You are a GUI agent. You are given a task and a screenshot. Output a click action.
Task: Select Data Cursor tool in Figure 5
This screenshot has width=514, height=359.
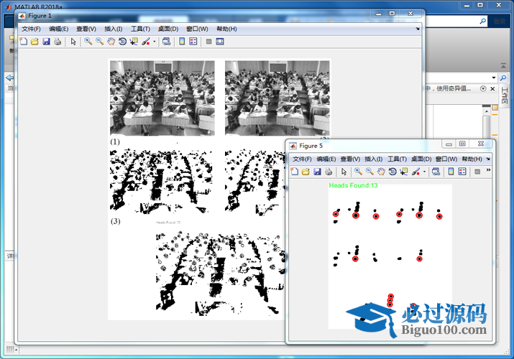(x=403, y=172)
